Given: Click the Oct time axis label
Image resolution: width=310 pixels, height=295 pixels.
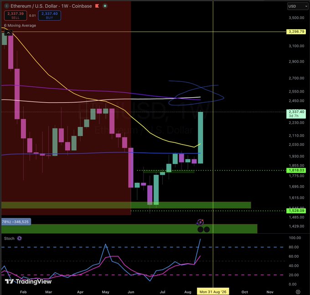Looking at the screenshot, I should pos(245,292).
